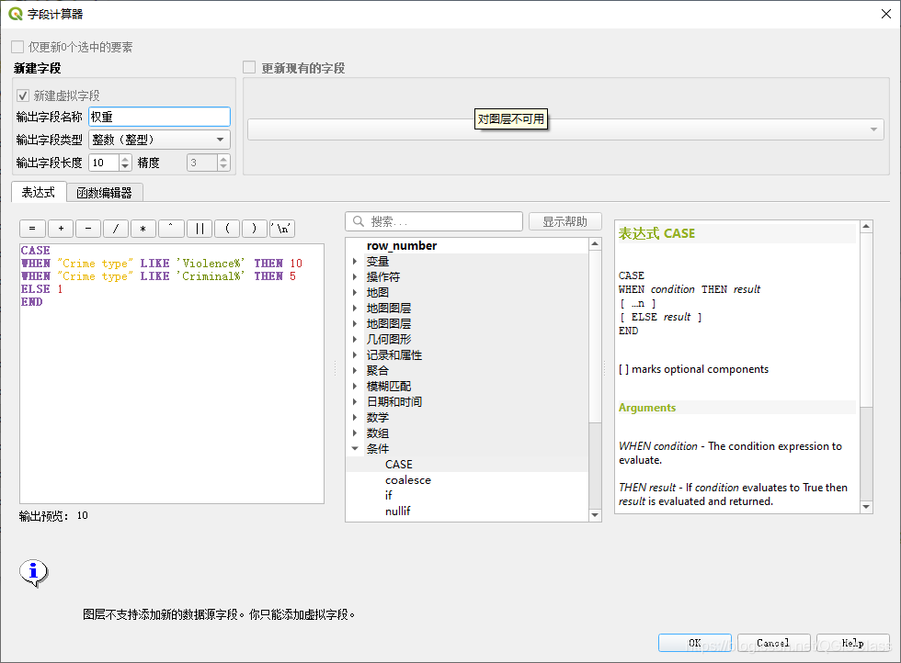Enable the 新建虚拟字段 checkbox
The width and height of the screenshot is (901, 663).
pyautogui.click(x=20, y=96)
